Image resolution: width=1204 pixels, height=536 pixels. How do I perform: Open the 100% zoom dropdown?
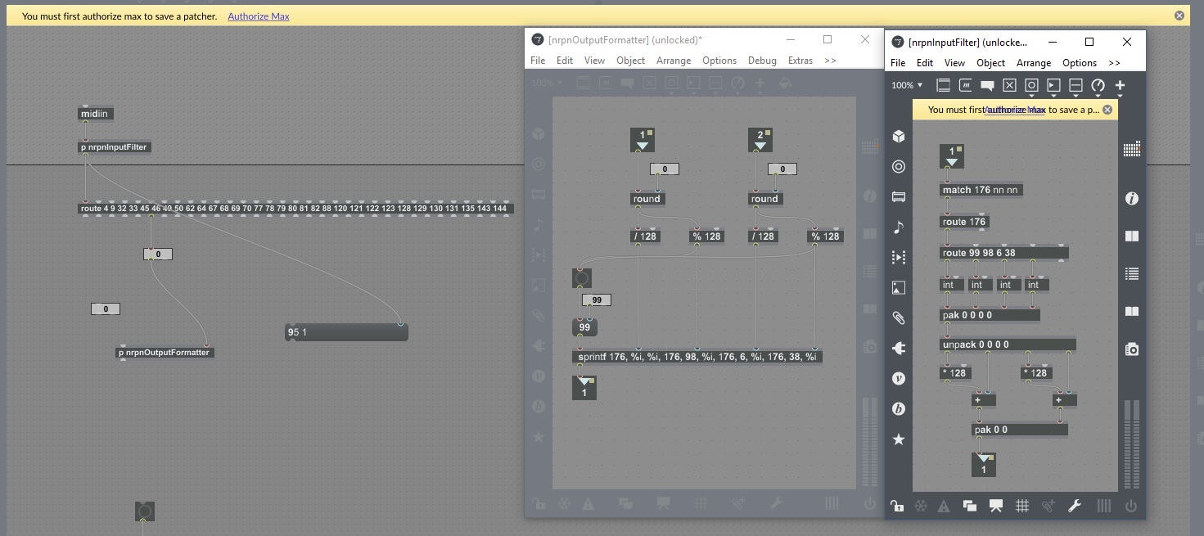tap(907, 85)
